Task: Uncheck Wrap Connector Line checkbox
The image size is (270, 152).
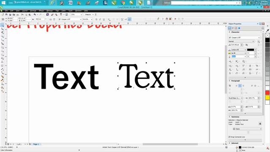Action: click(x=229, y=137)
